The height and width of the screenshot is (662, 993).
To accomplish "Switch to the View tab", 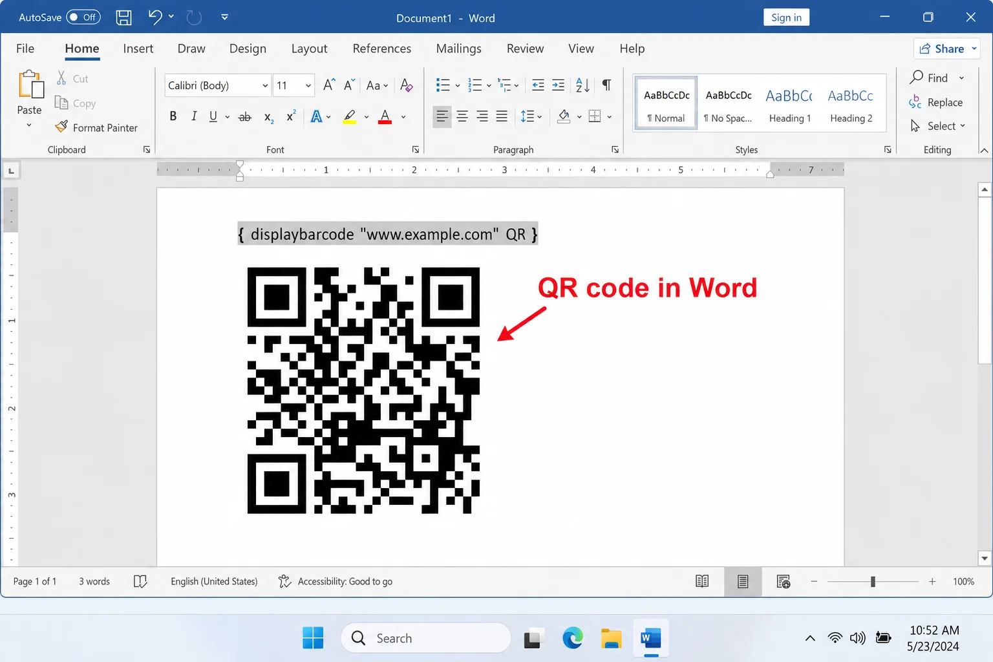I will 581,48.
